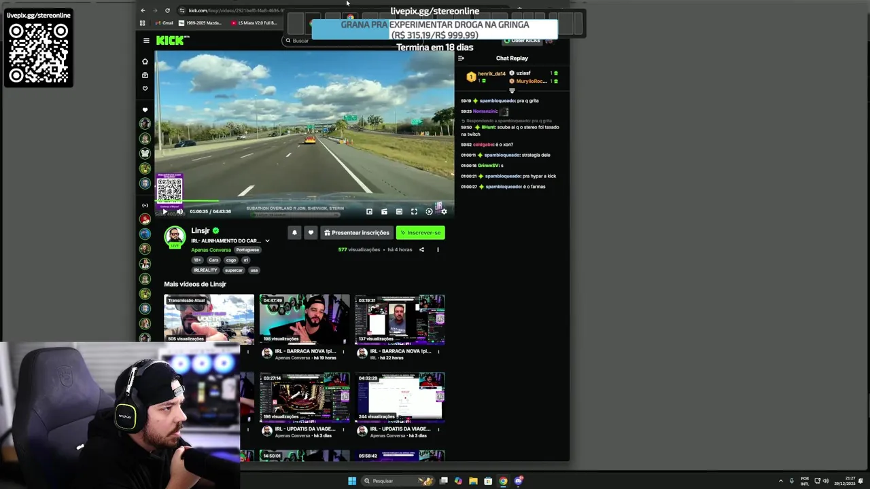Open video more options menu
Viewport: 870px width, 489px height.
click(x=438, y=250)
